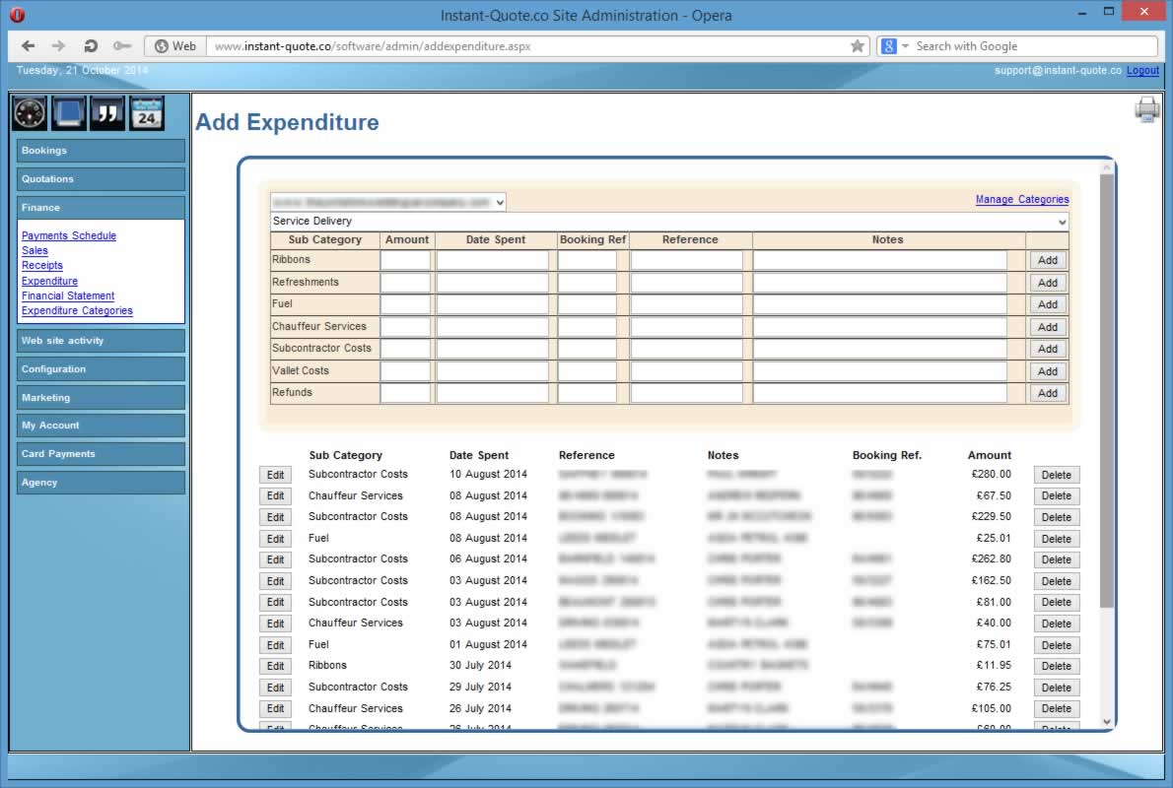Open the dashboard gauge icon
The width and height of the screenshot is (1173, 788).
click(x=29, y=113)
